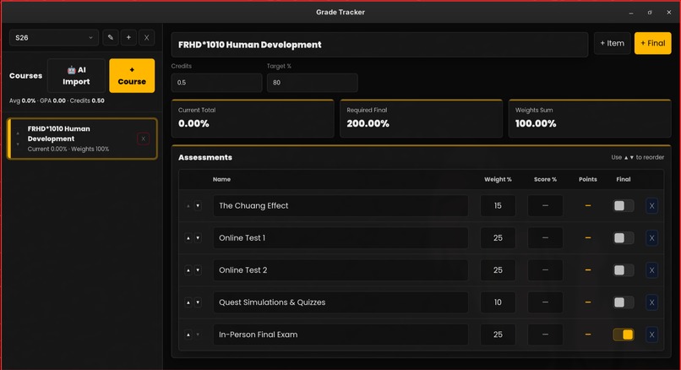Delete The Chuang Effect assessment
The height and width of the screenshot is (370, 681).
651,206
